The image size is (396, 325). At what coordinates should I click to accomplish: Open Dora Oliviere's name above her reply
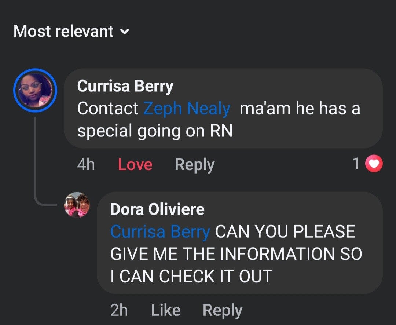157,209
